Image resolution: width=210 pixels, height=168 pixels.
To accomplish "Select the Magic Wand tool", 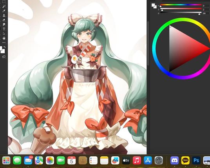I will 4,6.
